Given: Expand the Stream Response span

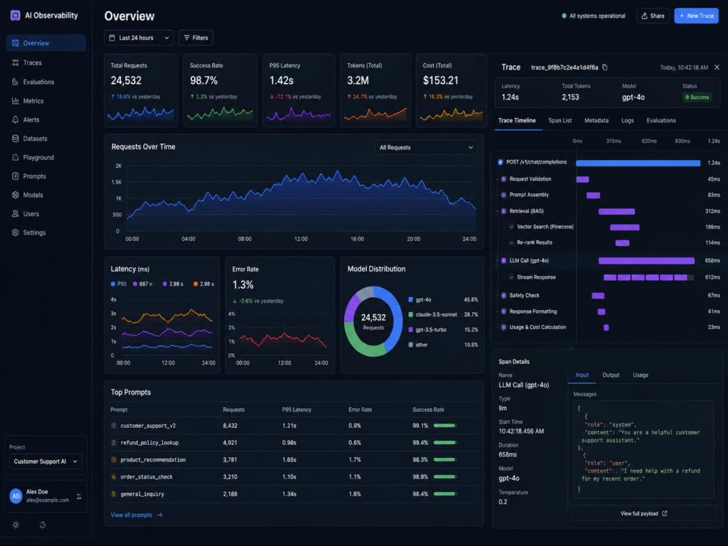Looking at the screenshot, I should [x=511, y=277].
